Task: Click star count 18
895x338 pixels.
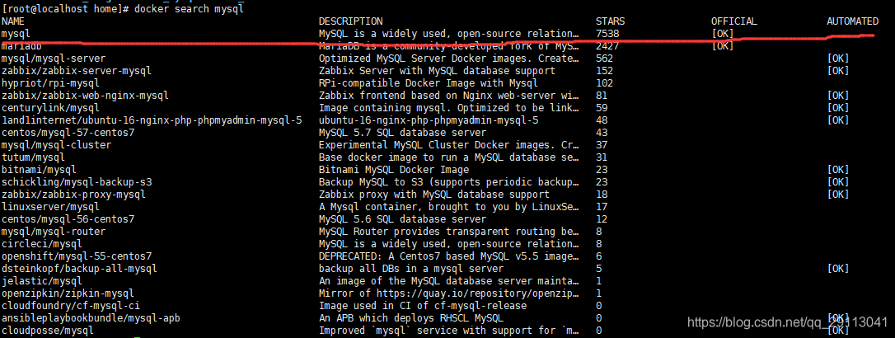Action: 601,194
